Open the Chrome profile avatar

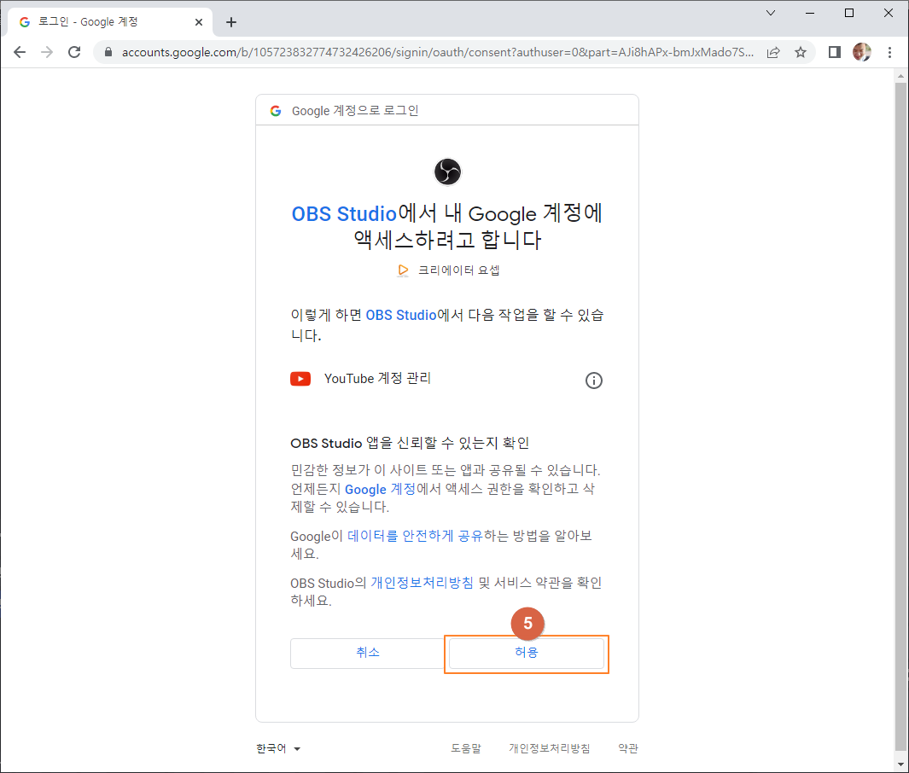[x=862, y=52]
